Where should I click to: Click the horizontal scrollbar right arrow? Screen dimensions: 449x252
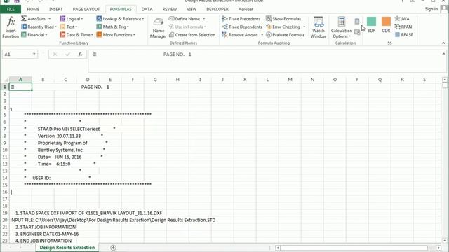coord(438,248)
